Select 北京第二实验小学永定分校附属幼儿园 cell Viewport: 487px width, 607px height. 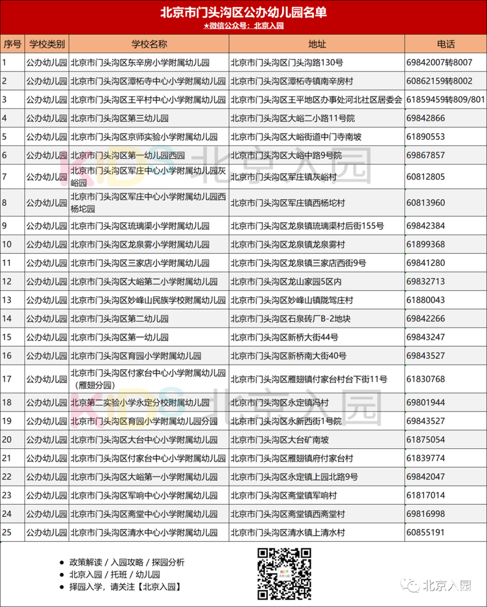point(149,403)
